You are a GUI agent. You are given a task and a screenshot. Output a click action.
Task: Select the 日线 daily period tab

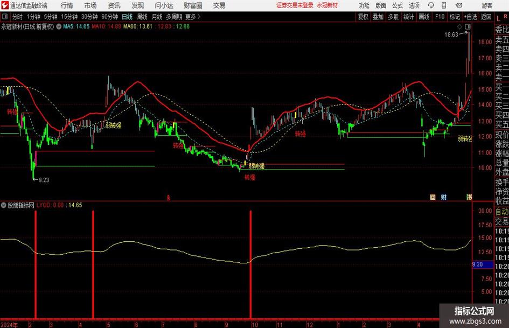tap(127, 17)
